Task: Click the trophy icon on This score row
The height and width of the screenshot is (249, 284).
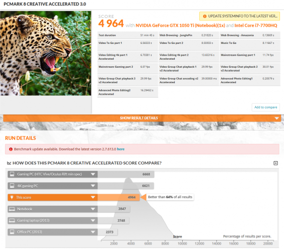Action: [x=12, y=197]
